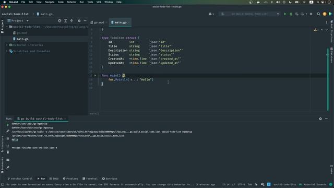
Task: Open the TODO tool window
Action: pos(54,179)
